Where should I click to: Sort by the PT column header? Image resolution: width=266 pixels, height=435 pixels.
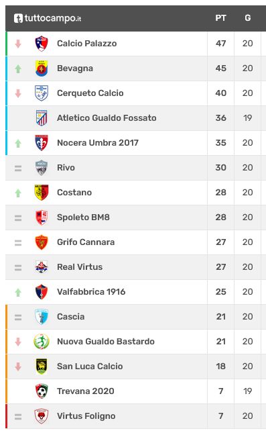click(220, 18)
